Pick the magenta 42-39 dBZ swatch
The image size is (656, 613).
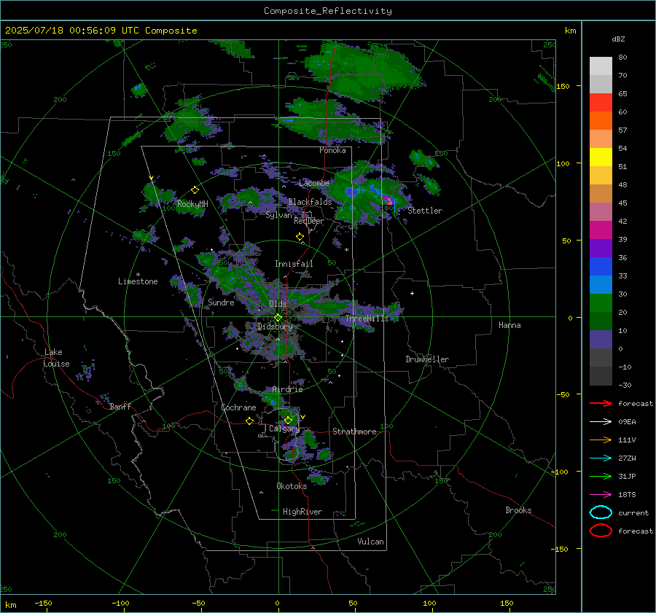pos(601,230)
